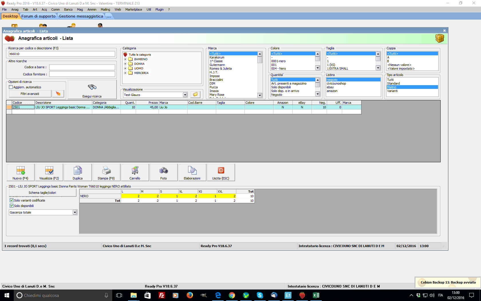Select result row with code 2501

point(184,107)
